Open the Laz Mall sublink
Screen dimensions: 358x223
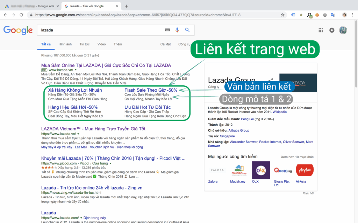81,147
